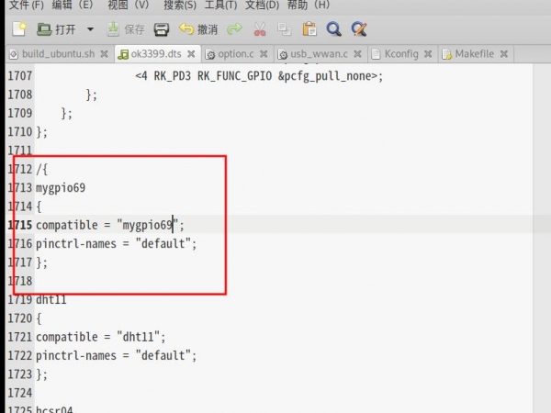Click the copy icon in the toolbar
Image resolution: width=551 pixels, height=413 pixels.
[x=285, y=29]
